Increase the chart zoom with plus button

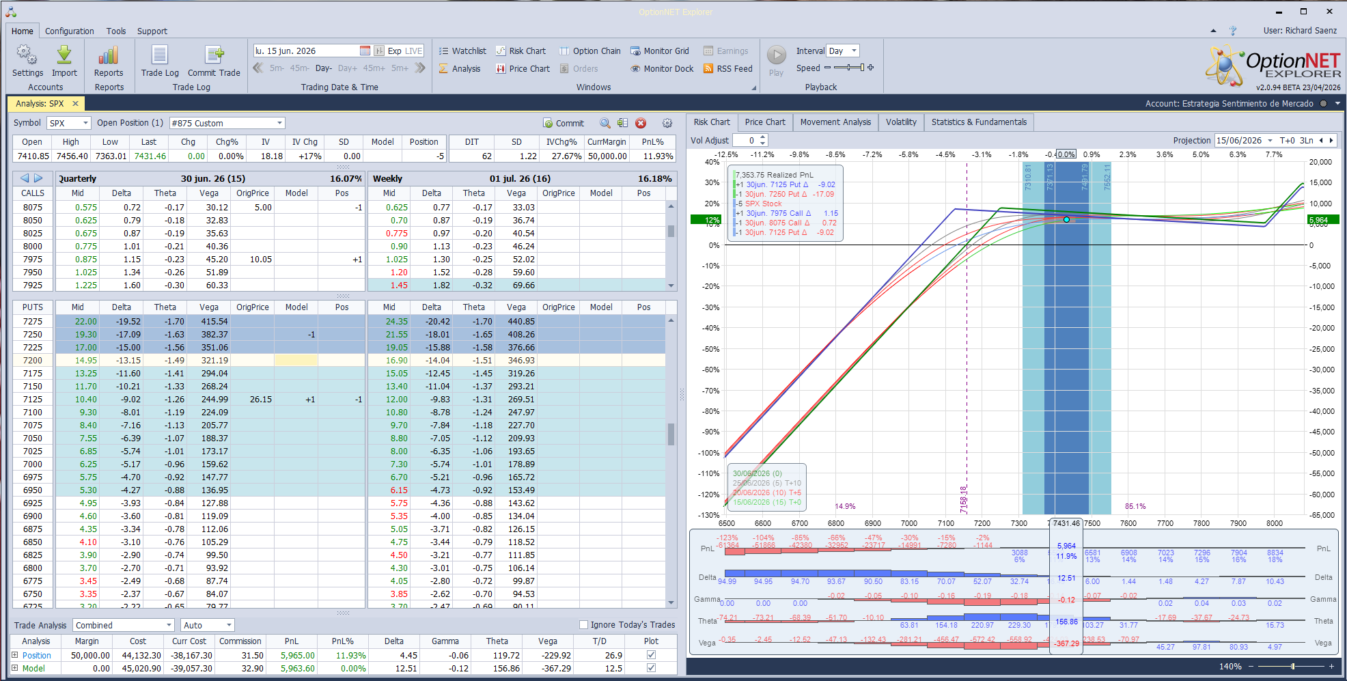point(1331,666)
